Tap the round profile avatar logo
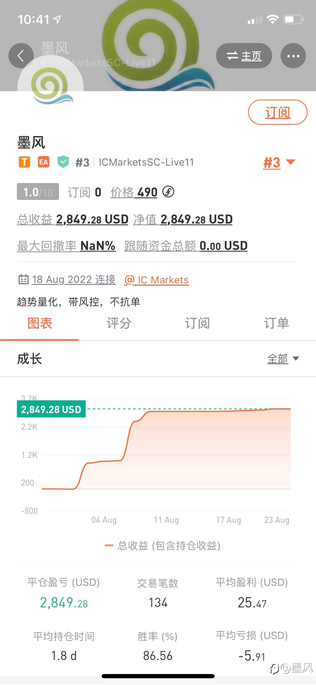This screenshot has width=316, height=685. coord(51,88)
